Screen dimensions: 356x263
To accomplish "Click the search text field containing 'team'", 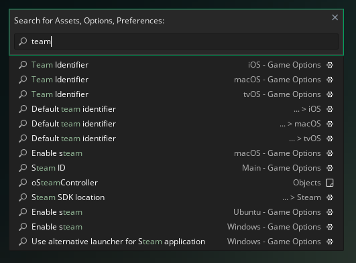I will (x=176, y=41).
